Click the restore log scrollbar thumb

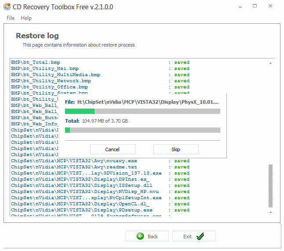pyautogui.click(x=270, y=186)
